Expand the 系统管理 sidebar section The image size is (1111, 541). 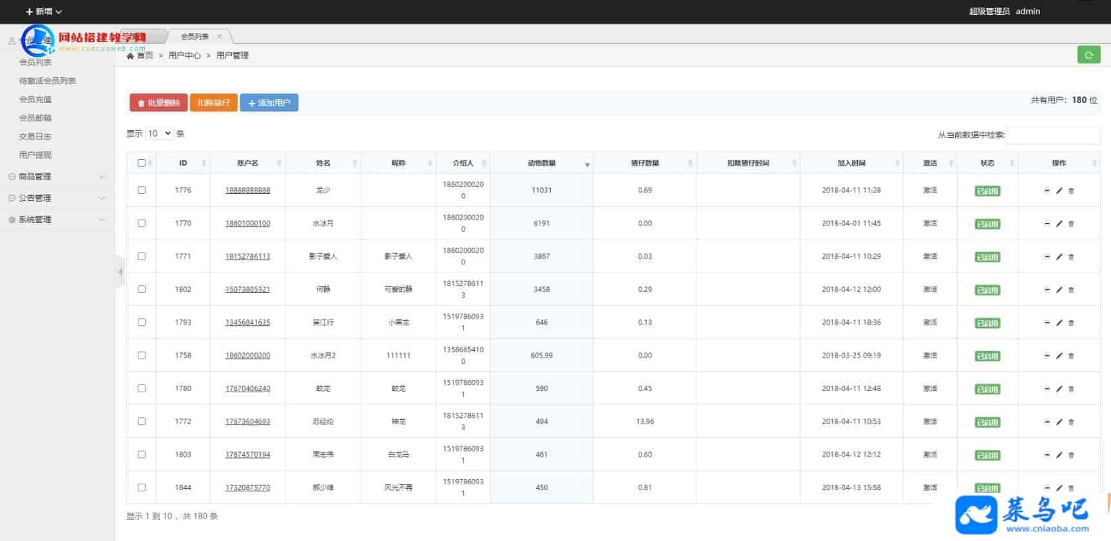point(57,220)
